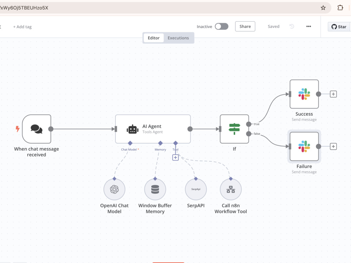Click the Memory connector diamond
This screenshot has width=351, height=263.
[160, 143]
